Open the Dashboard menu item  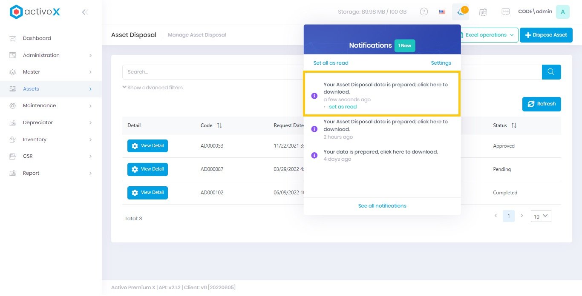tap(37, 38)
